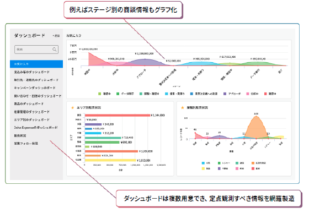Toggle the 提案・見積り light blue legend swatch
The height and width of the screenshot is (213, 309).
(x=167, y=94)
